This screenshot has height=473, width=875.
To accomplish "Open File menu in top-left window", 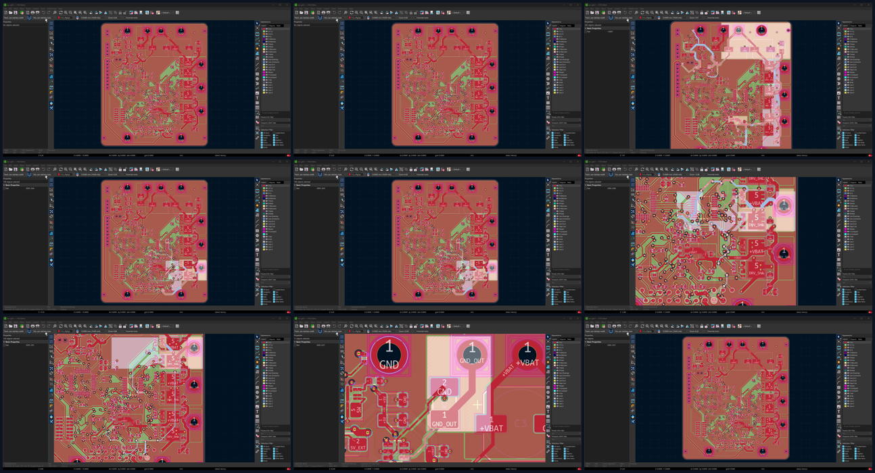I will (5, 9).
